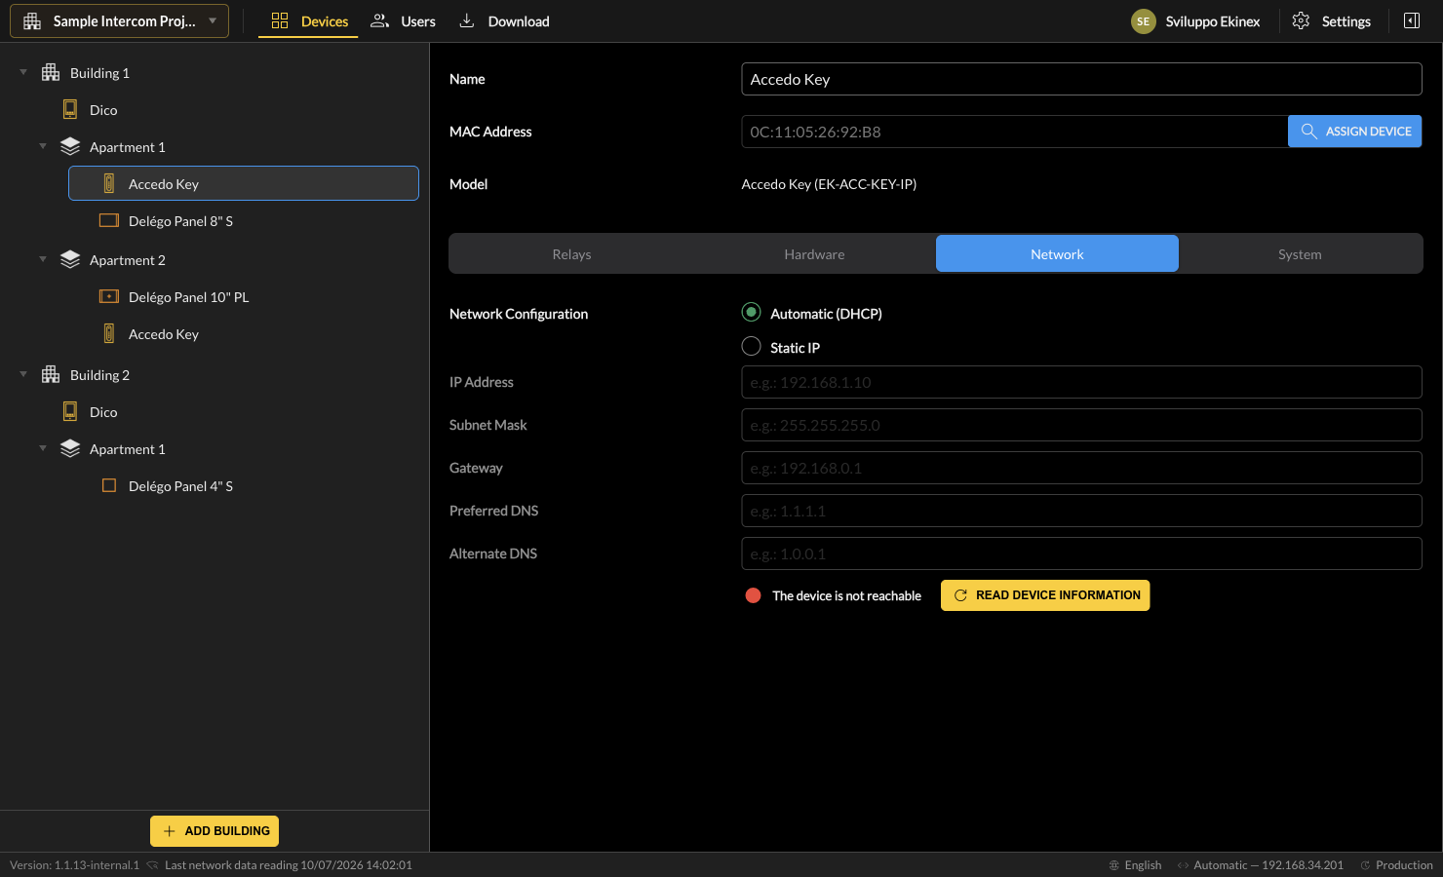Click the SE user avatar

[1144, 21]
